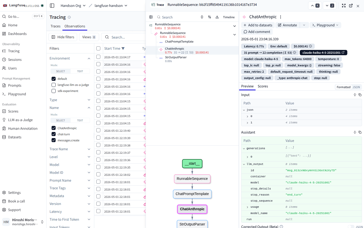Collapse the Environment filter section
Screen dimensions: 364x228
(89, 59)
